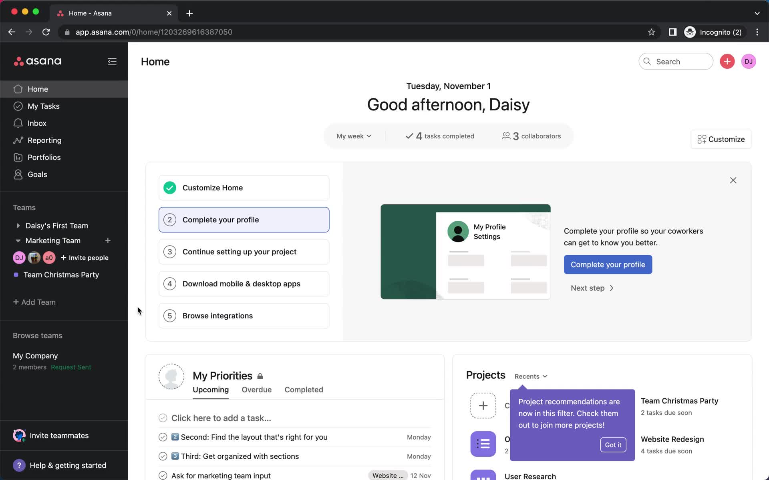The height and width of the screenshot is (480, 769).
Task: Collapse the Marketing Team tree
Action: (x=18, y=241)
